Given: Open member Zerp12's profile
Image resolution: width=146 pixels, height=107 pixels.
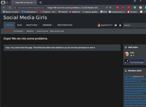Looking at the screenshot, I should pos(139,79).
